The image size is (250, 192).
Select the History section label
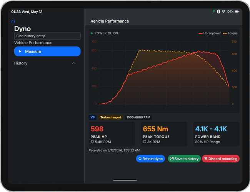pyautogui.click(x=21, y=63)
